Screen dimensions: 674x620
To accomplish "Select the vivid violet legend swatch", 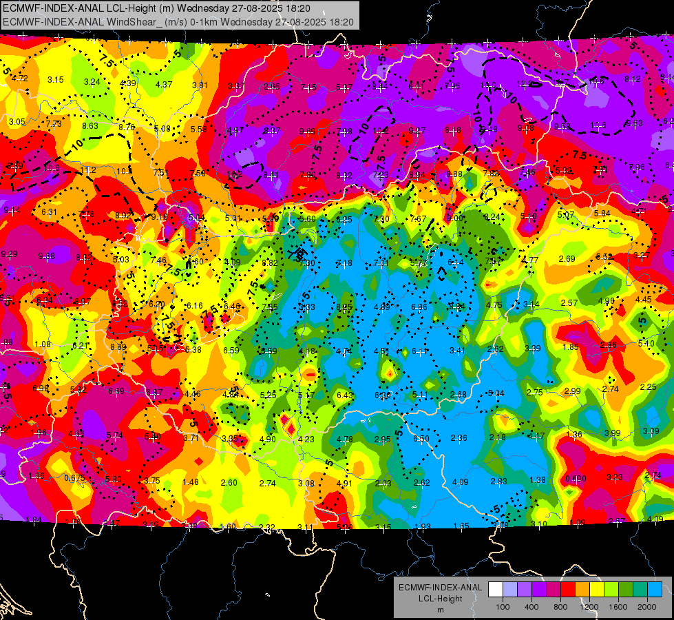I will click(x=539, y=590).
